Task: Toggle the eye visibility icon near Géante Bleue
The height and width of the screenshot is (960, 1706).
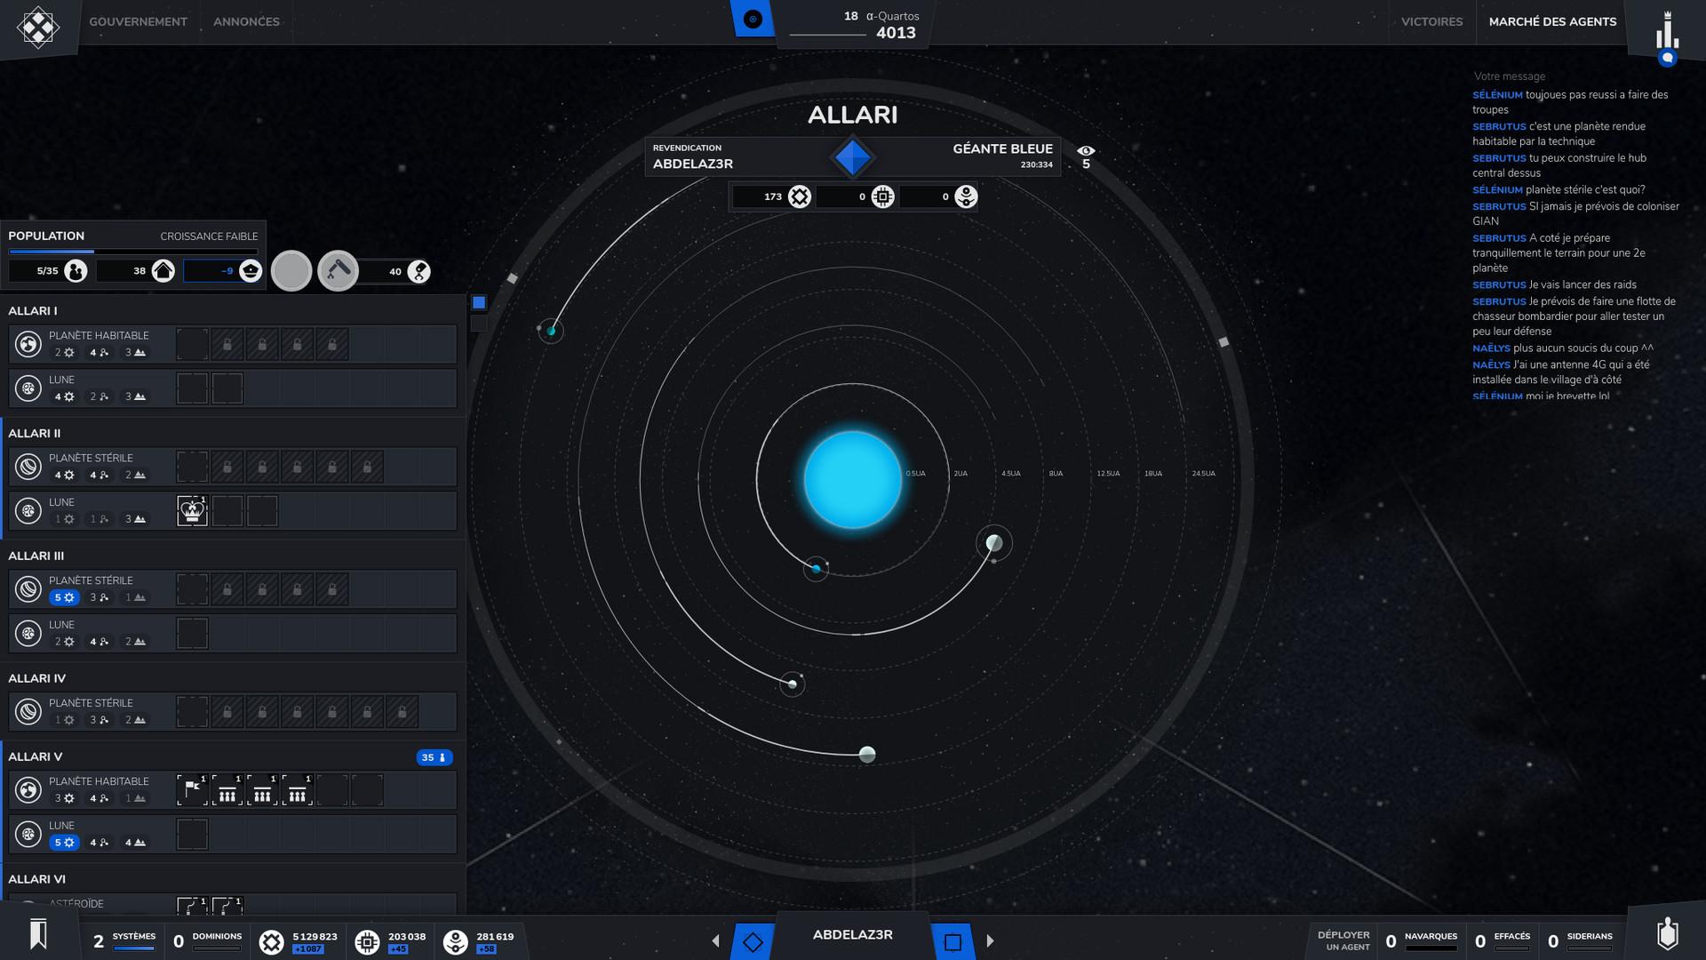Action: click(1086, 151)
